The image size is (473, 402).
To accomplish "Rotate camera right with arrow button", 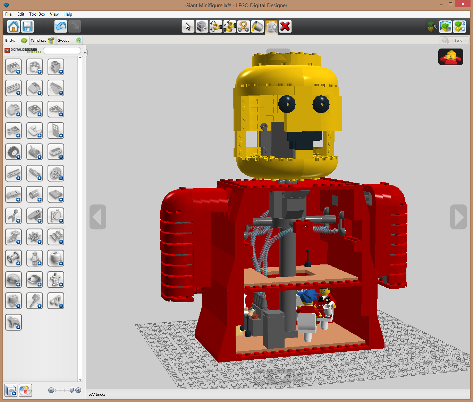I will pos(458,217).
